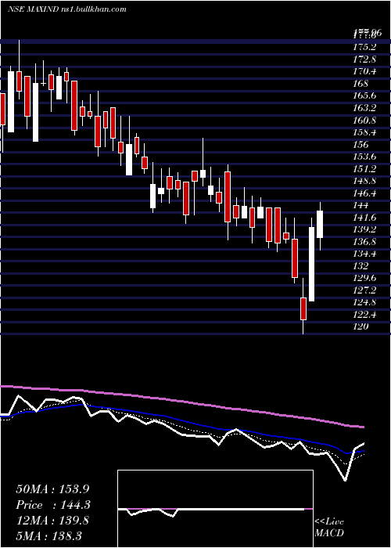
Task: Click the 172.8 price axis label
Action: tap(364, 59)
